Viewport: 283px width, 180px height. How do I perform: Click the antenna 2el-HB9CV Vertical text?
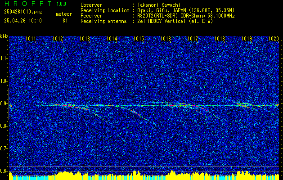tap(175, 21)
